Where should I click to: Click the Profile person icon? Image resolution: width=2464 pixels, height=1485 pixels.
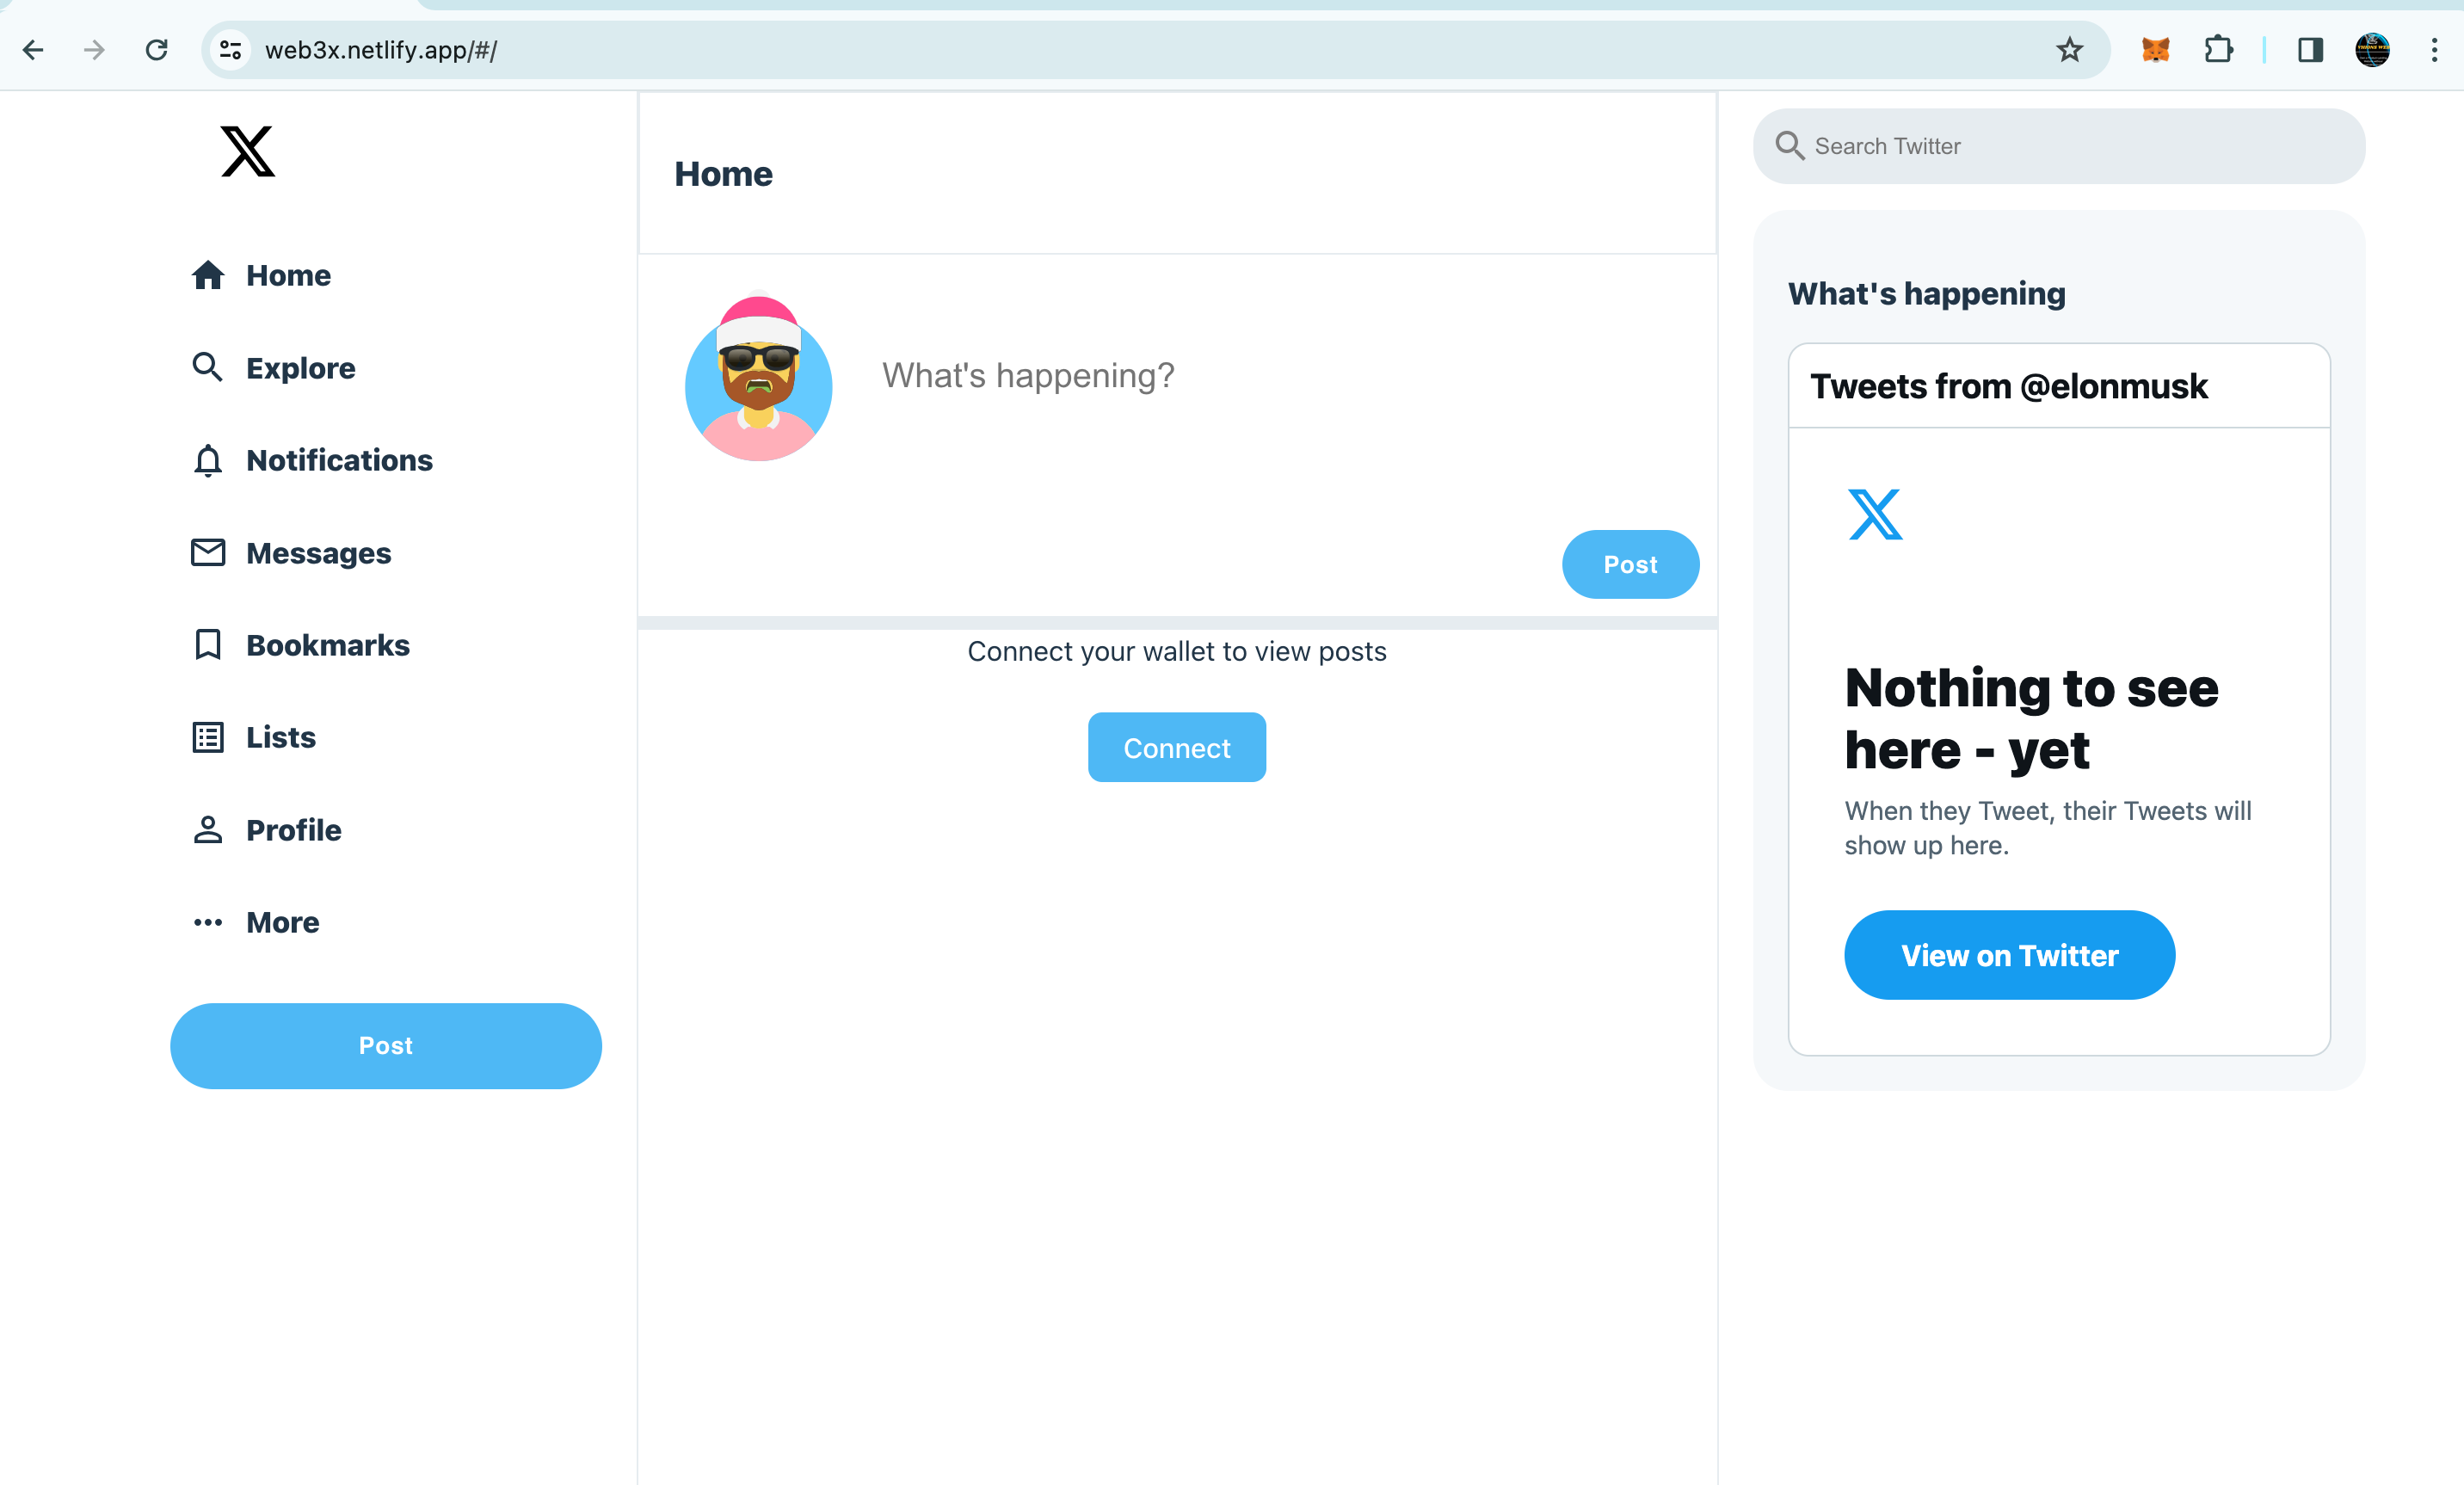point(207,829)
